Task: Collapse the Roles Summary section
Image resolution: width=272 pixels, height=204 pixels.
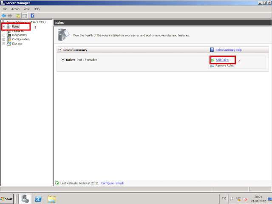Action: pyautogui.click(x=60, y=50)
